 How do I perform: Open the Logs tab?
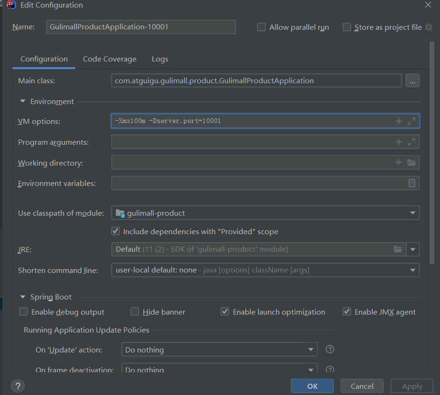pyautogui.click(x=160, y=59)
